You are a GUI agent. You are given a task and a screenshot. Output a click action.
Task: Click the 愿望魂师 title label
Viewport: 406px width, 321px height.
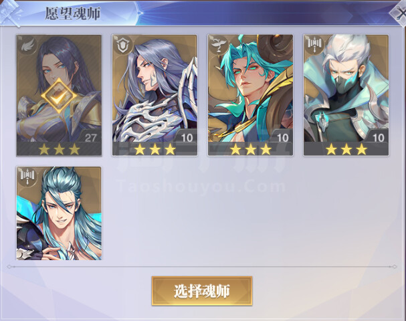pos(72,13)
